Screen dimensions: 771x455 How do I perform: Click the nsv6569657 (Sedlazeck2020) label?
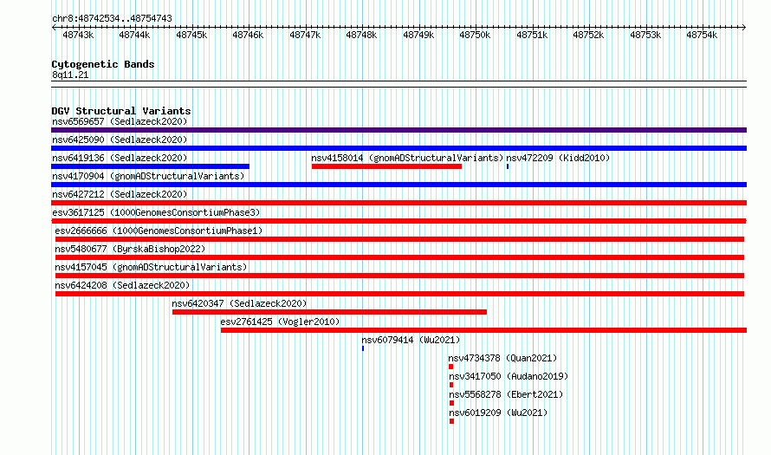[x=120, y=121]
